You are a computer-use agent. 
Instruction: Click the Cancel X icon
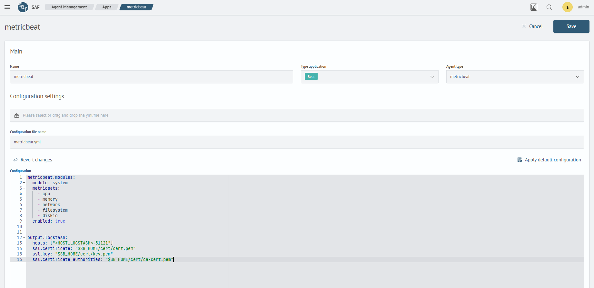click(524, 26)
